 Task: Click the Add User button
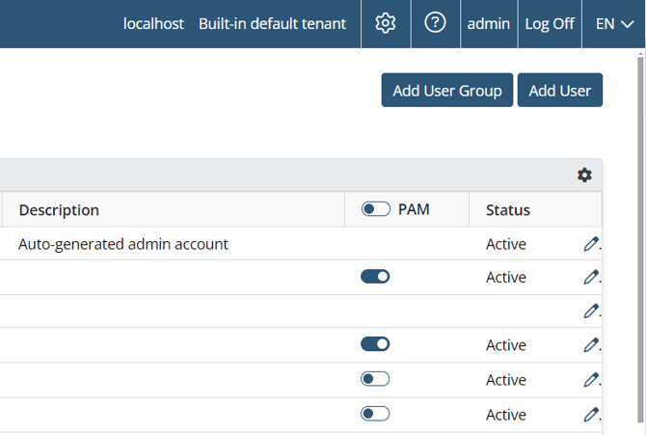point(560,91)
